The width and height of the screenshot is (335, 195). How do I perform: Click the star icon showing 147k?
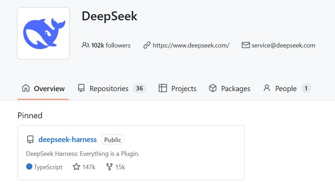(x=76, y=166)
